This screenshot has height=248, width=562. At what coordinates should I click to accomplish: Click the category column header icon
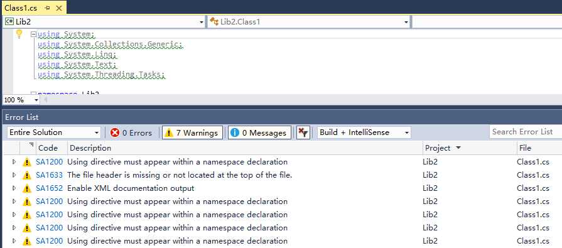pyautogui.click(x=31, y=145)
